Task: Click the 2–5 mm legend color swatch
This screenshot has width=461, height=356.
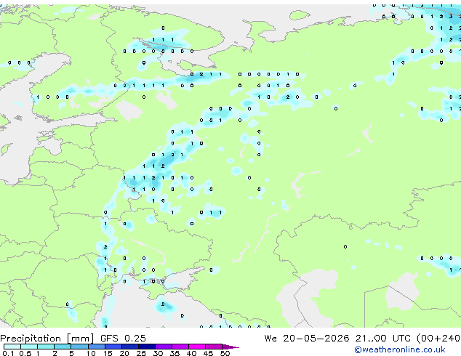Action: click(63, 347)
